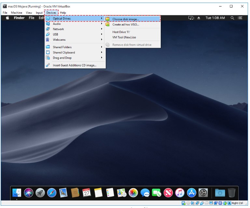The width and height of the screenshot is (250, 208).
Task: Open the Shared Clipboard submenu
Action: (64, 52)
